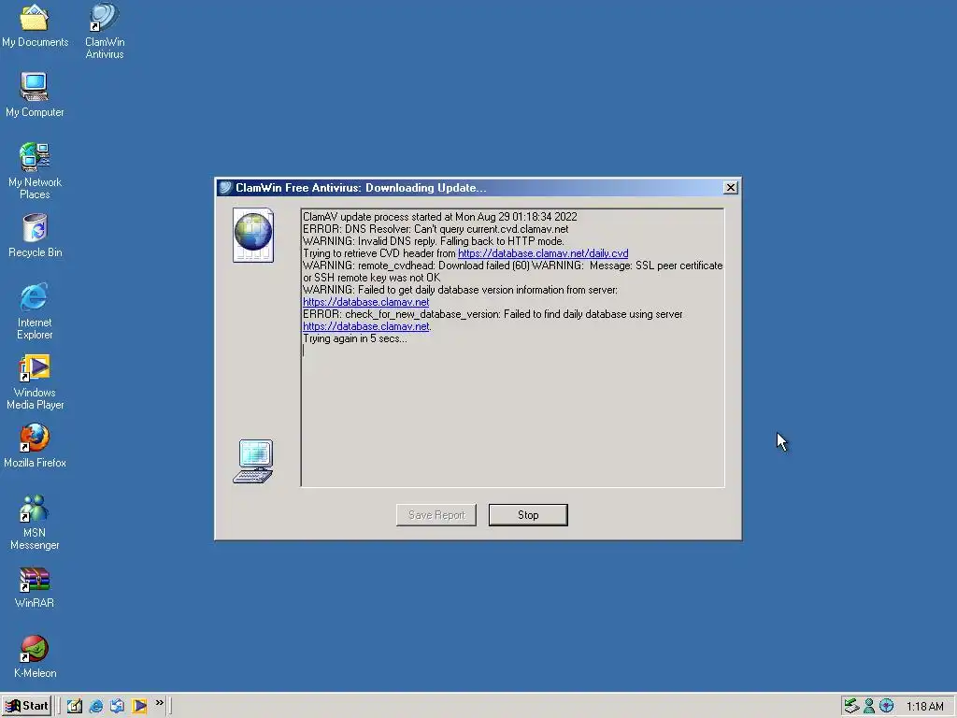The image size is (957, 718).
Task: Stop the ClamWin update download
Action: [x=528, y=515]
